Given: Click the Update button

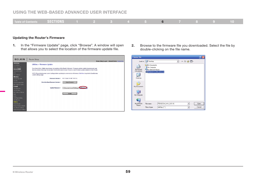Looking at the screenshot, I should 70,94.
